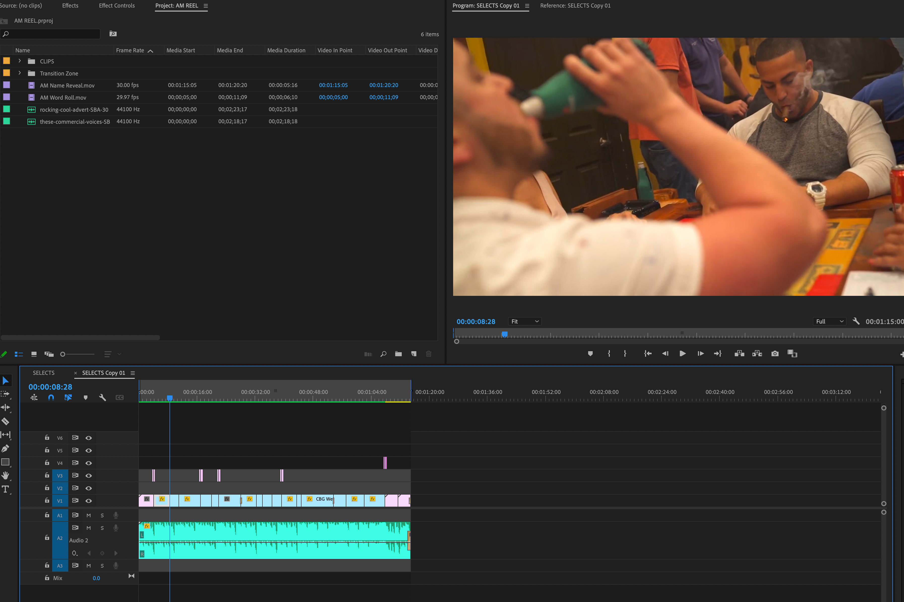Screen dimensions: 904x602
Task: Toggle timeline Snap magnet icon
Action: [x=51, y=397]
